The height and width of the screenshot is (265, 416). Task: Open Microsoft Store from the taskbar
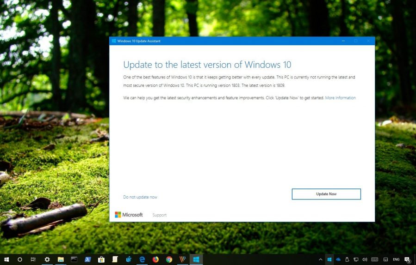[x=101, y=259]
